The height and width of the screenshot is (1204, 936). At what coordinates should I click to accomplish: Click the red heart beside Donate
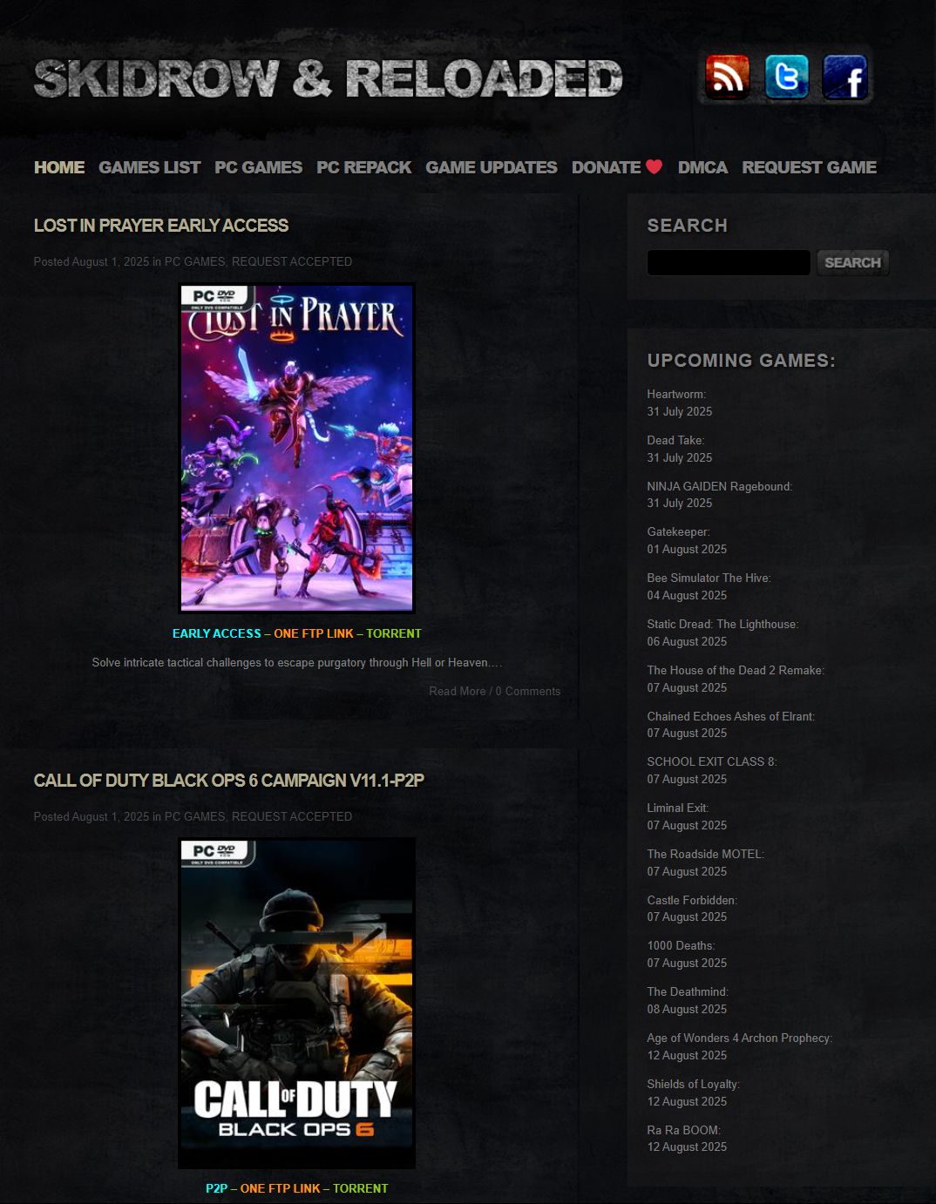tap(655, 166)
